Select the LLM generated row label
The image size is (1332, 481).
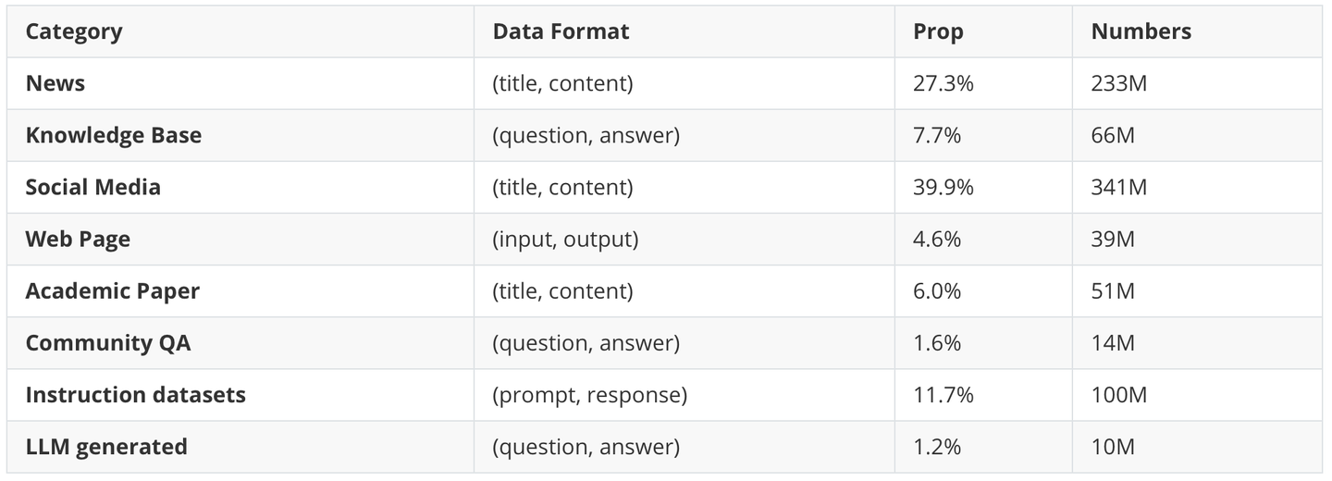106,446
